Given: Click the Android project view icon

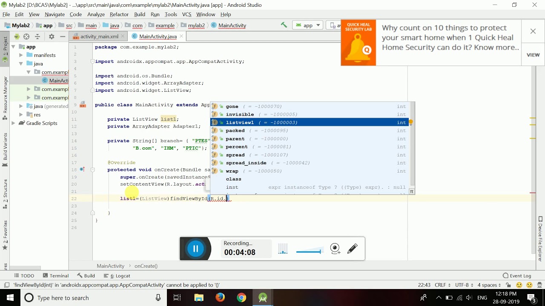Looking at the screenshot, I should 17,37.
